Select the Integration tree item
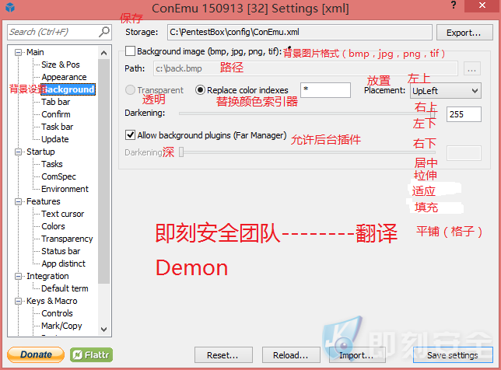The width and height of the screenshot is (501, 370). [x=47, y=276]
